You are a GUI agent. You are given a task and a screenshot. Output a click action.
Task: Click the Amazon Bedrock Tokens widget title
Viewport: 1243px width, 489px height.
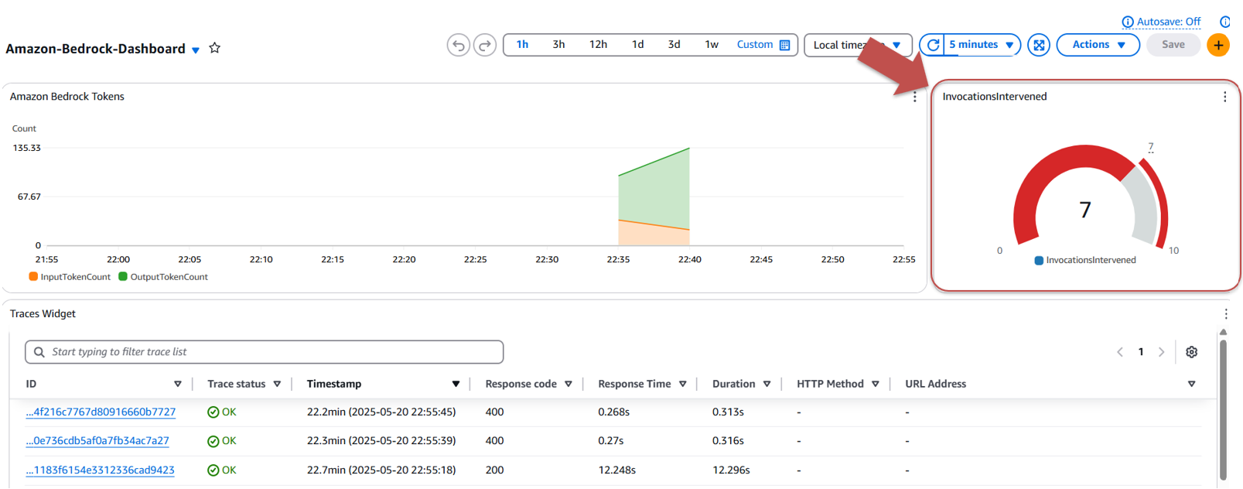[x=67, y=97]
